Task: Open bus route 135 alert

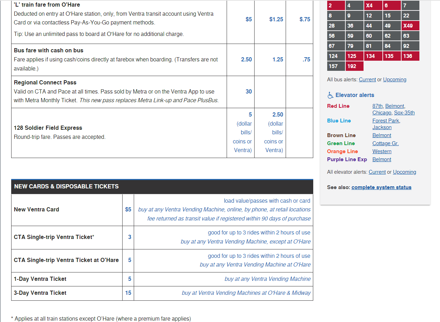Action: (392, 56)
